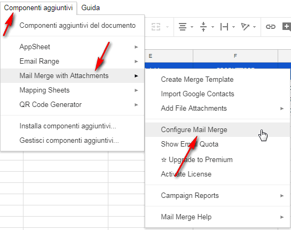This screenshot has height=230, width=291.
Task: Click the merge cells toolbar icon
Action: point(156,27)
